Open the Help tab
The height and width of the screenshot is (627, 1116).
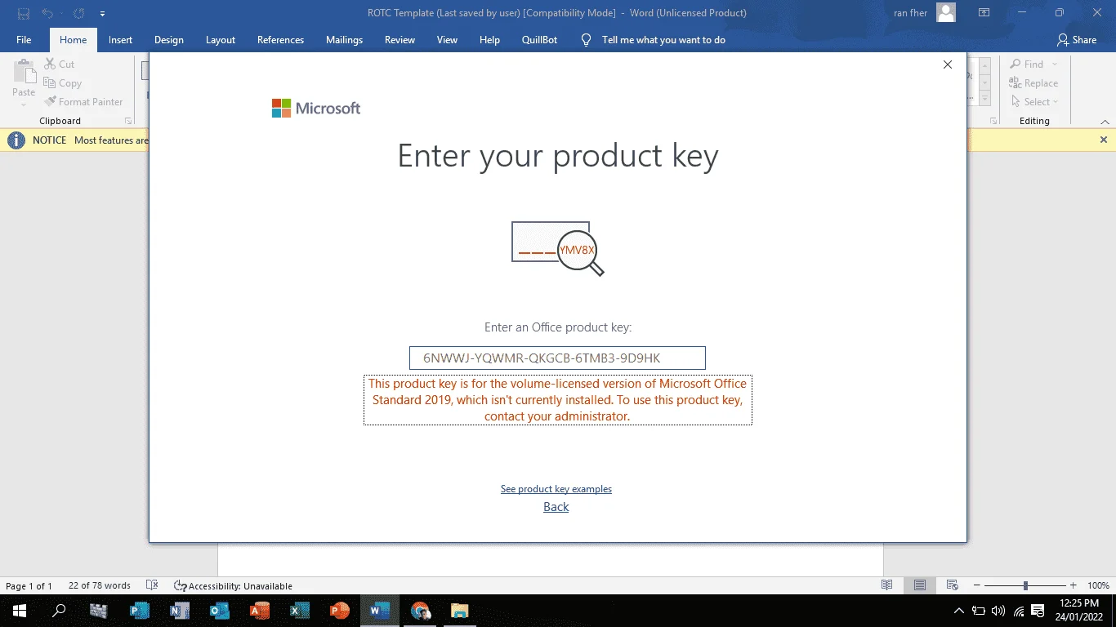point(489,40)
